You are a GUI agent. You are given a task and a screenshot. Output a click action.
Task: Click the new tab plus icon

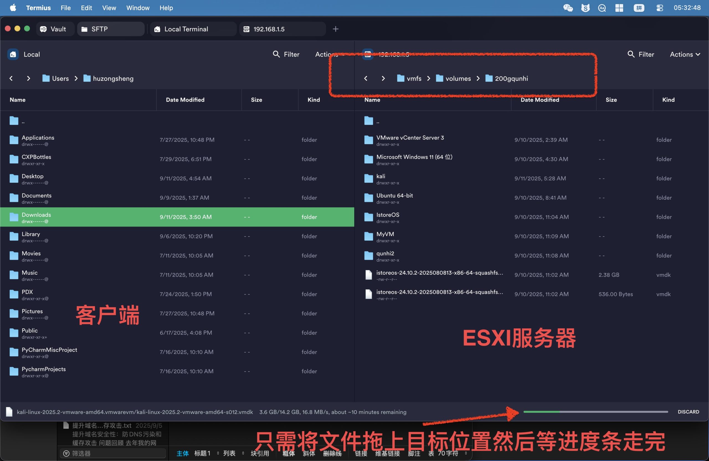pyautogui.click(x=335, y=29)
